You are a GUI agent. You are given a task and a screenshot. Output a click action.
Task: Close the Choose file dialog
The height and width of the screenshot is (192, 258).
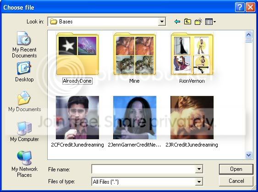click(250, 7)
